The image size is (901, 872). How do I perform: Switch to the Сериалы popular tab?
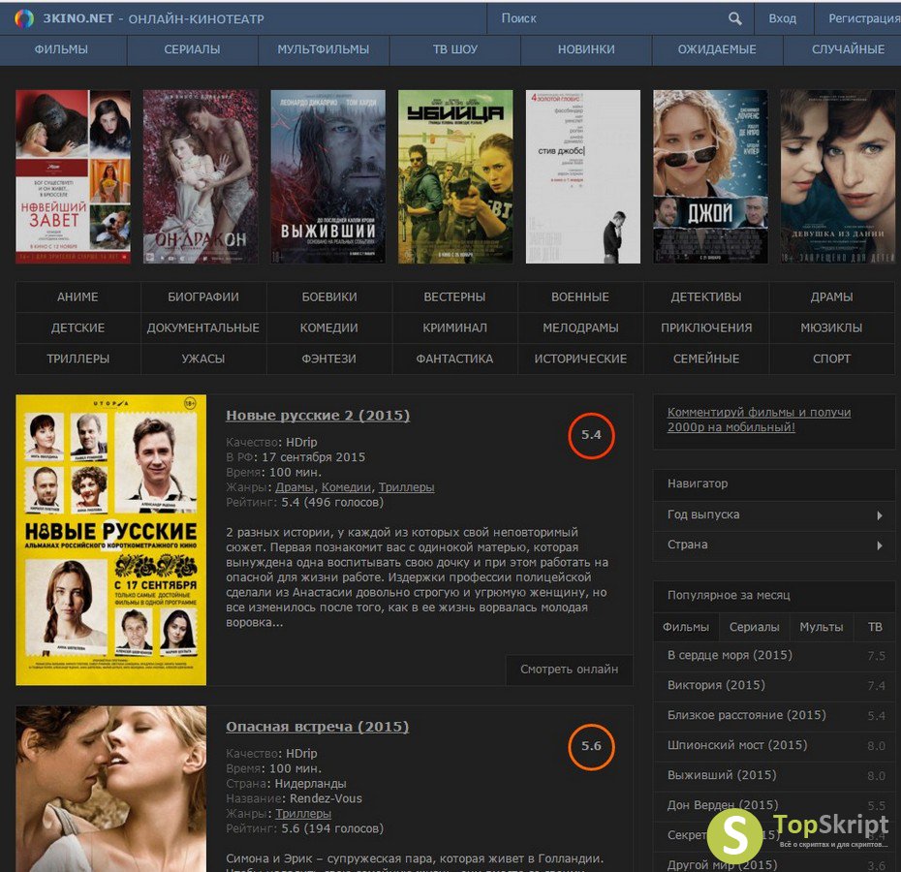pyautogui.click(x=754, y=627)
